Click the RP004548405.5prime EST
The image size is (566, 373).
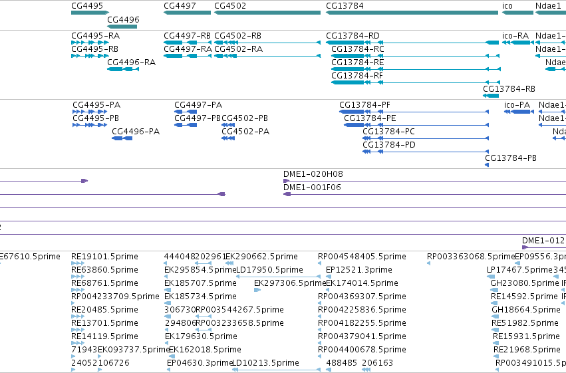[x=320, y=263]
